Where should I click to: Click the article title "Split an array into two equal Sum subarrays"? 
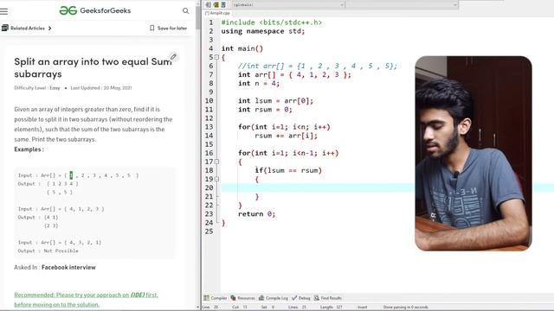click(x=93, y=67)
